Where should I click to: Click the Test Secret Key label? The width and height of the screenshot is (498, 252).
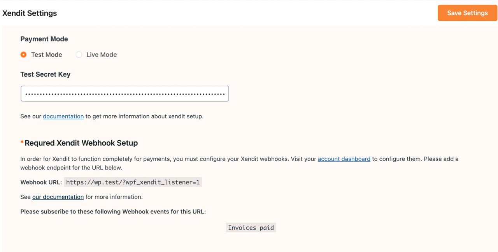click(x=46, y=74)
